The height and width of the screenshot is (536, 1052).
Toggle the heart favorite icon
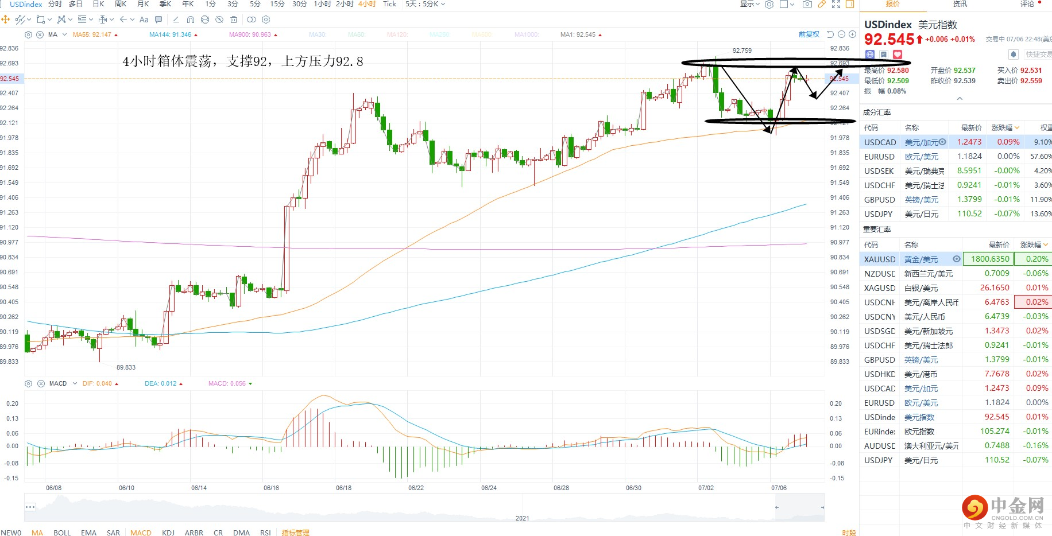tap(898, 55)
